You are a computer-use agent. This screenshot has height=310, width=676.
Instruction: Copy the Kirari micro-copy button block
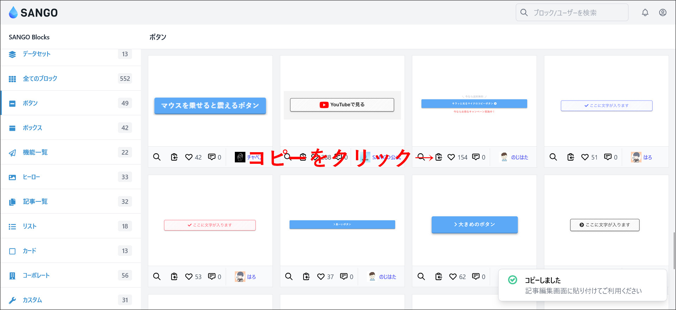pyautogui.click(x=439, y=157)
